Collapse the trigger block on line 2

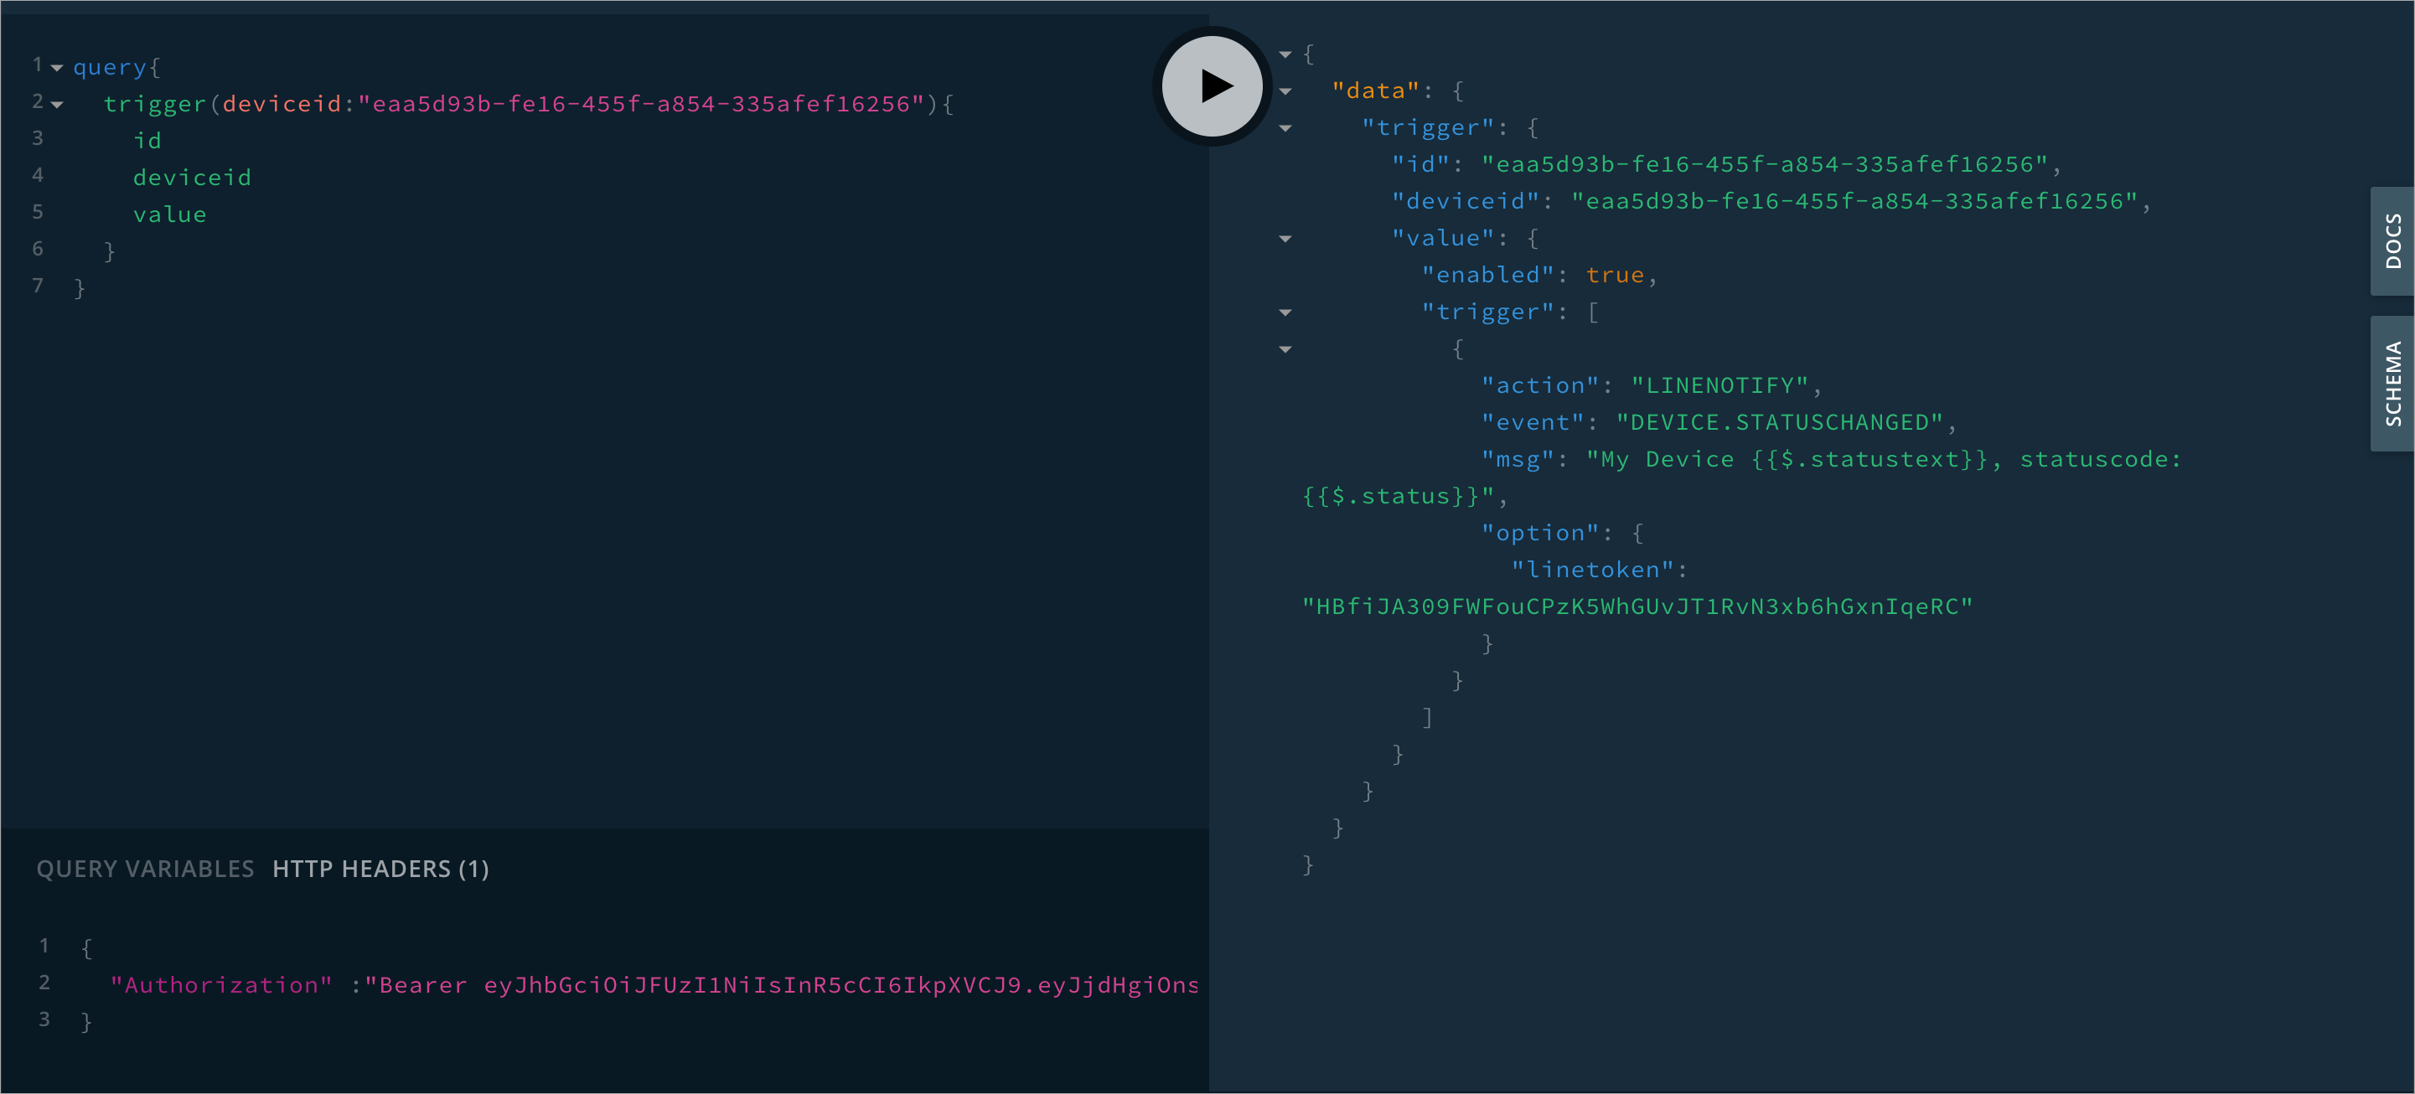57,105
